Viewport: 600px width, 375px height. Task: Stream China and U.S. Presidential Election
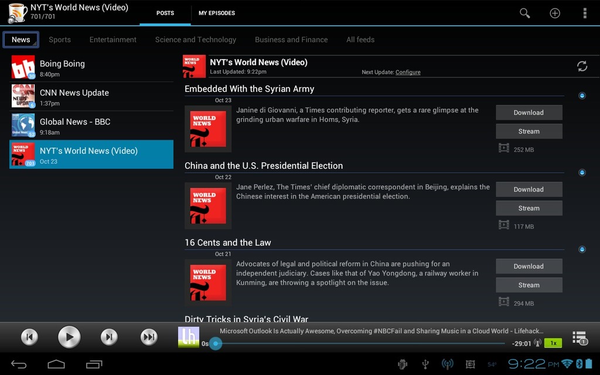tap(529, 208)
